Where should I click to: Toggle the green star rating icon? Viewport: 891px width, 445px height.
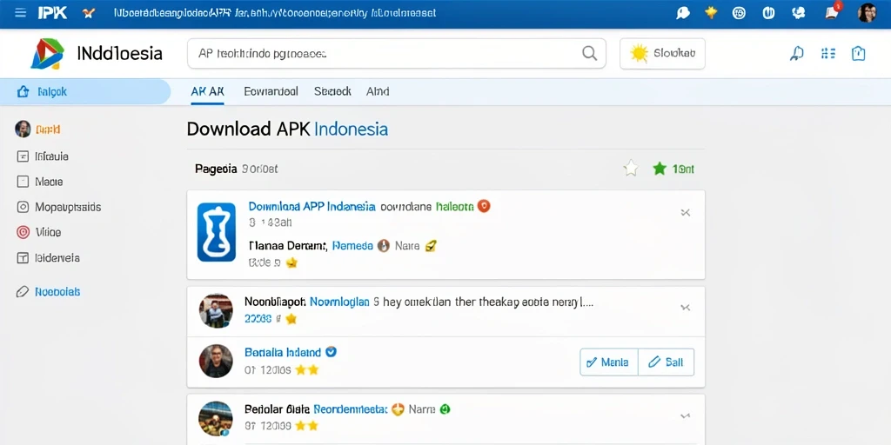click(660, 169)
